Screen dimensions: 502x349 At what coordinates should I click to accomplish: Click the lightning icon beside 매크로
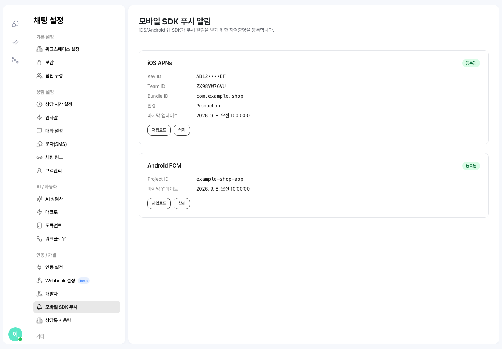39,212
